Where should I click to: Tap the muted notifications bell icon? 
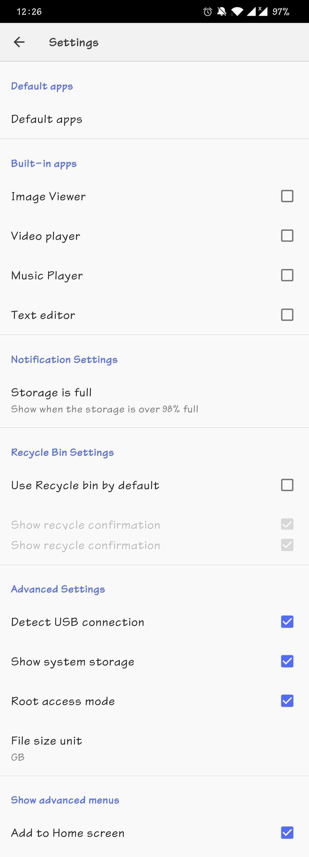coord(222,12)
